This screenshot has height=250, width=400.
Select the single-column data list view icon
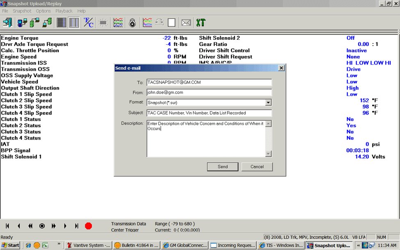click(x=62, y=23)
